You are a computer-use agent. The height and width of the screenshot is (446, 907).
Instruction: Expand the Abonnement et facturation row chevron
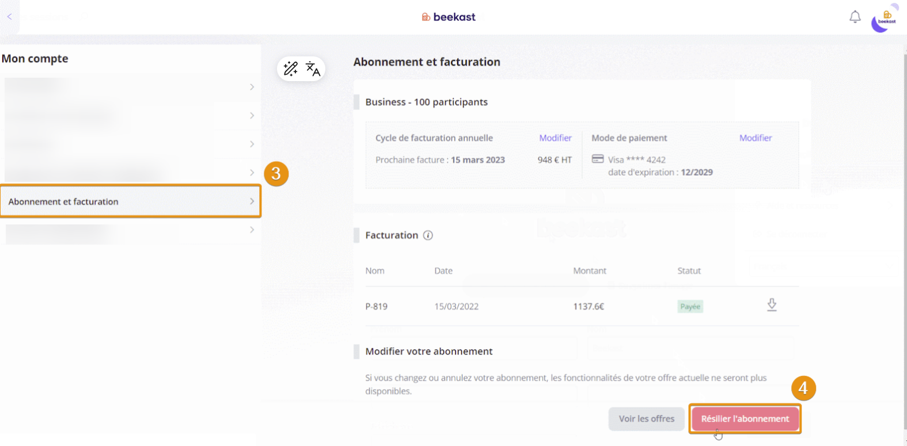(252, 201)
